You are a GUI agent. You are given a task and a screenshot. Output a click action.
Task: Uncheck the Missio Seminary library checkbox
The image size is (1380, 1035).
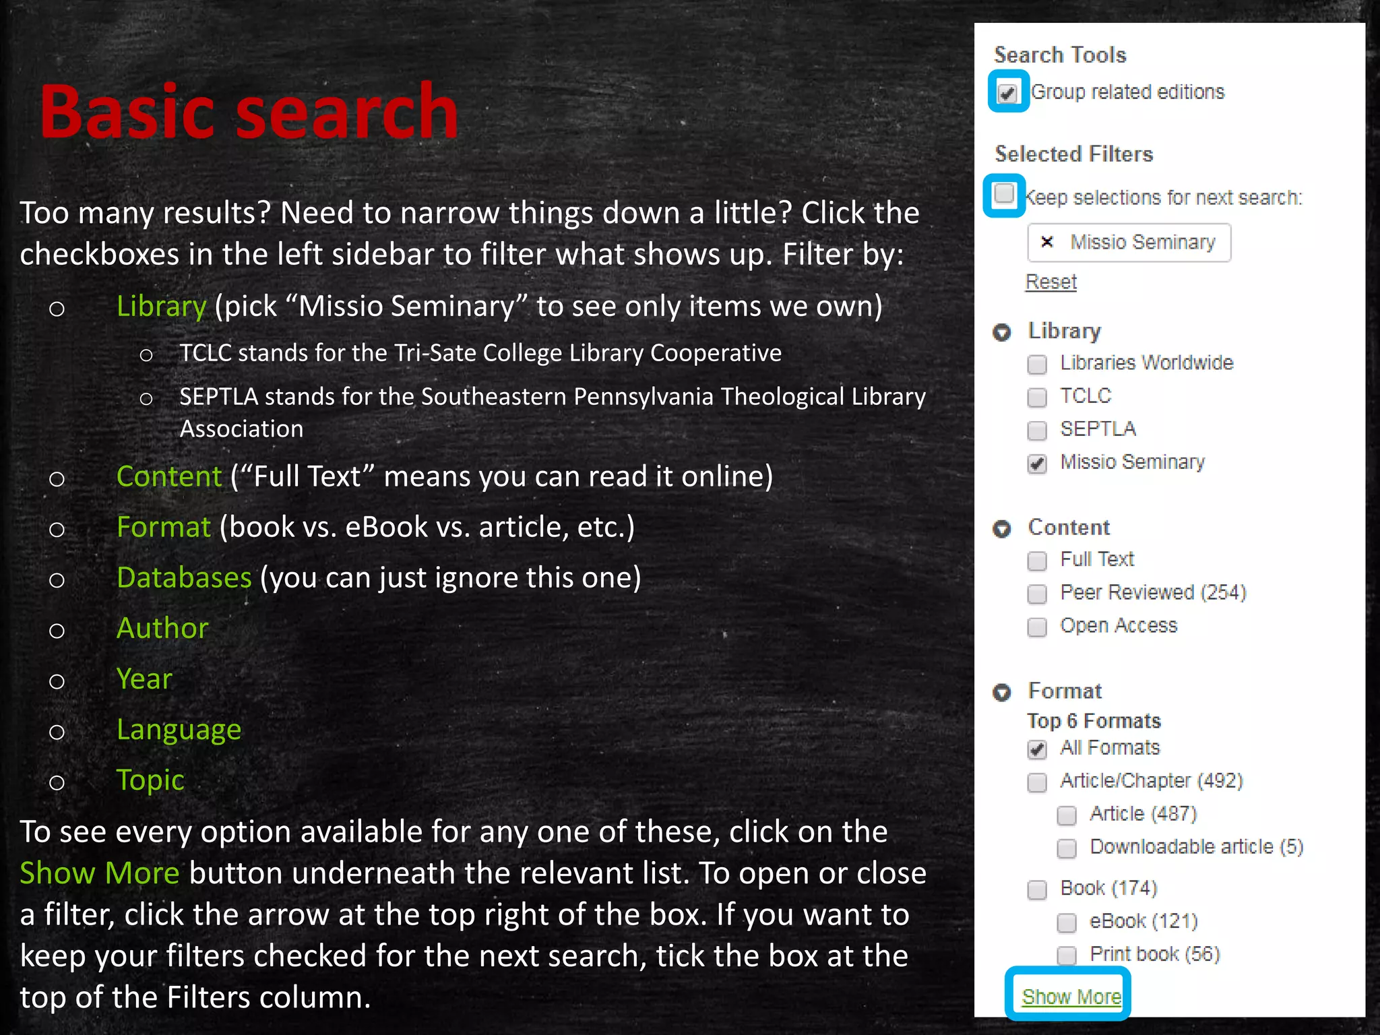[x=1037, y=464]
